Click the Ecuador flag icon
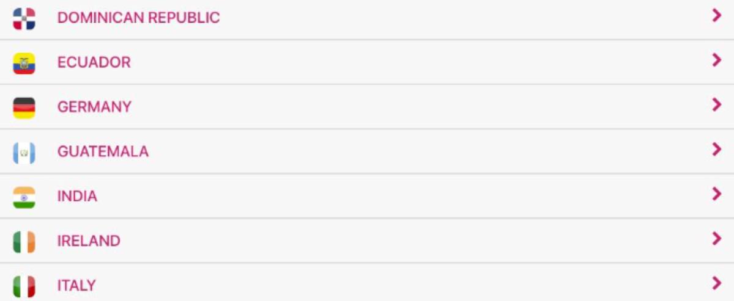 point(24,63)
